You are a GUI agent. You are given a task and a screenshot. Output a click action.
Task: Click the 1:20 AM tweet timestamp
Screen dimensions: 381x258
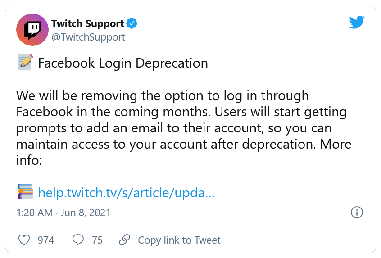coord(34,212)
